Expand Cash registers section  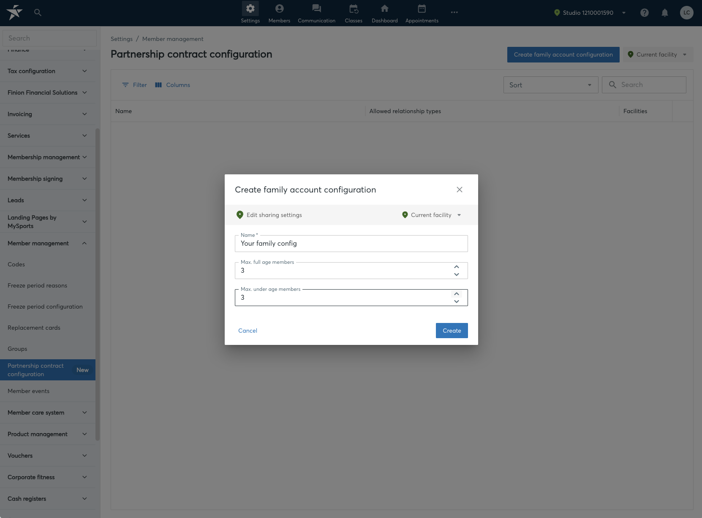coord(48,499)
